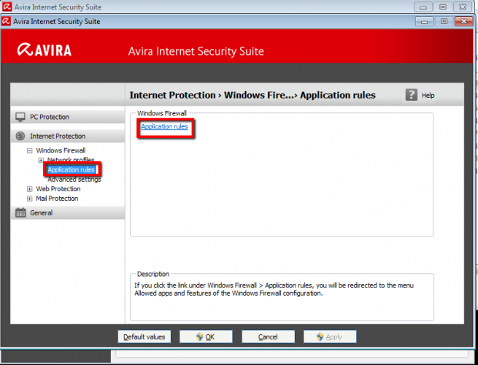The height and width of the screenshot is (365, 478).
Task: Select Network profiles tree item
Action: click(x=71, y=160)
